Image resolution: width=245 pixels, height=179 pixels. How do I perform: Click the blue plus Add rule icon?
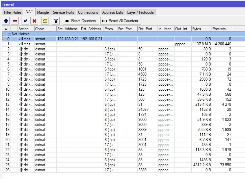[6, 21]
